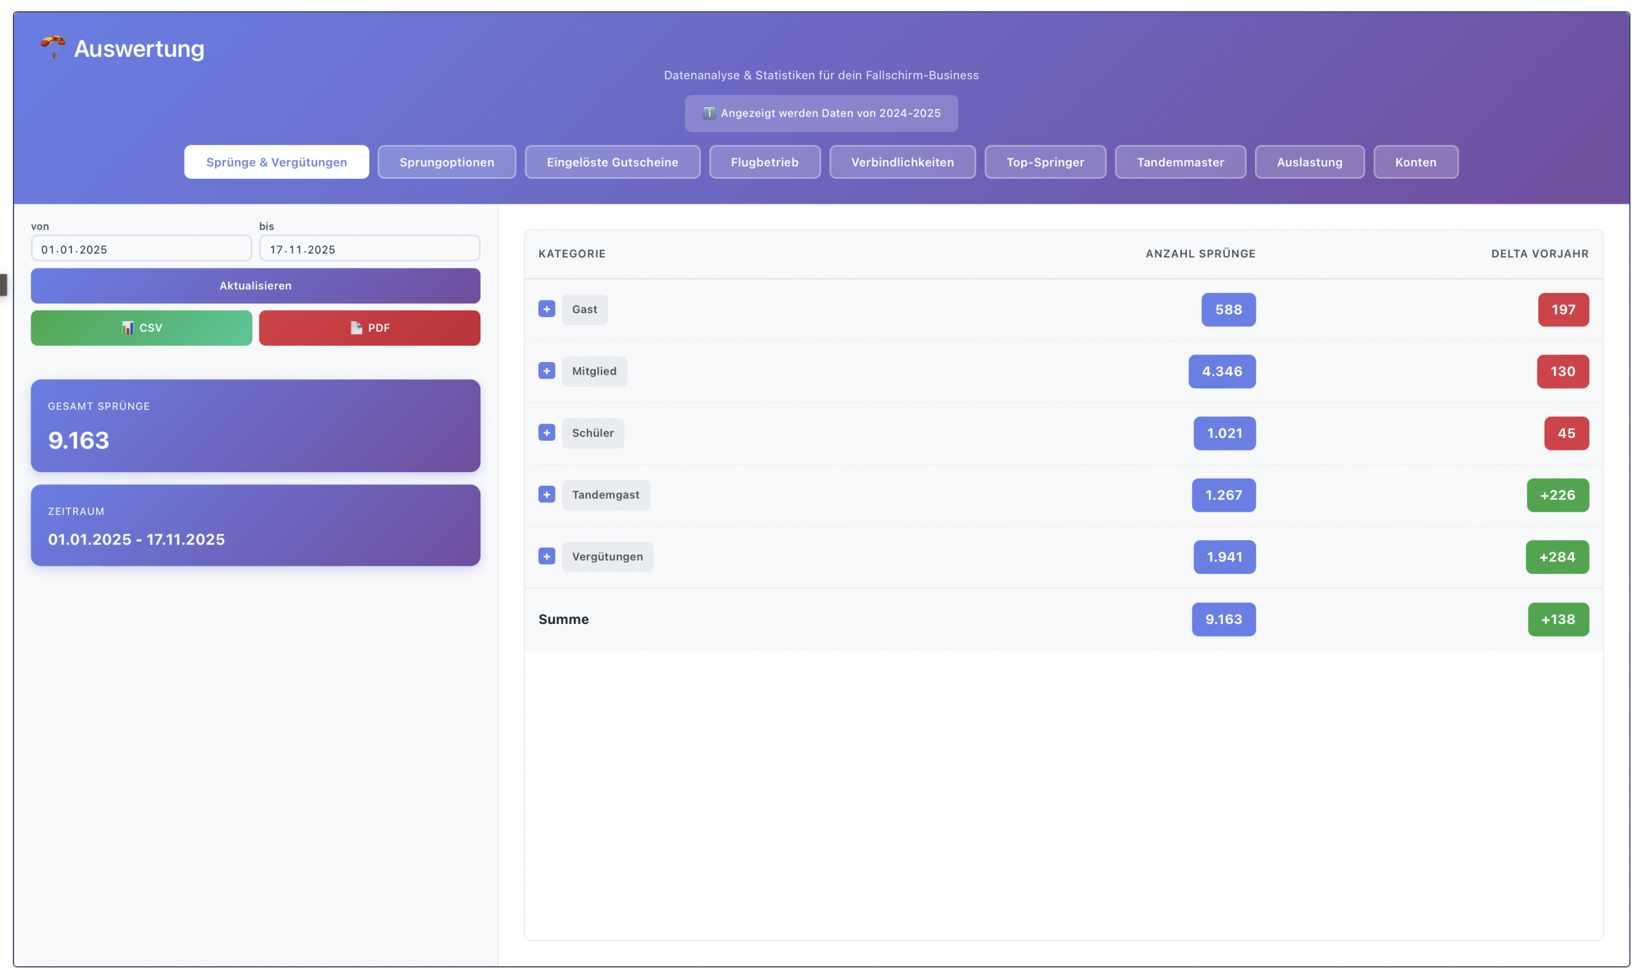
Task: Click the parachute logo icon next to Auswertung
Action: click(x=53, y=47)
